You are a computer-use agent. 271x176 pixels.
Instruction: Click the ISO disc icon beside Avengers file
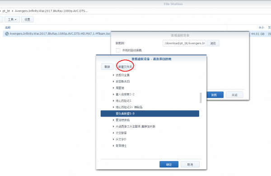coord(7,34)
